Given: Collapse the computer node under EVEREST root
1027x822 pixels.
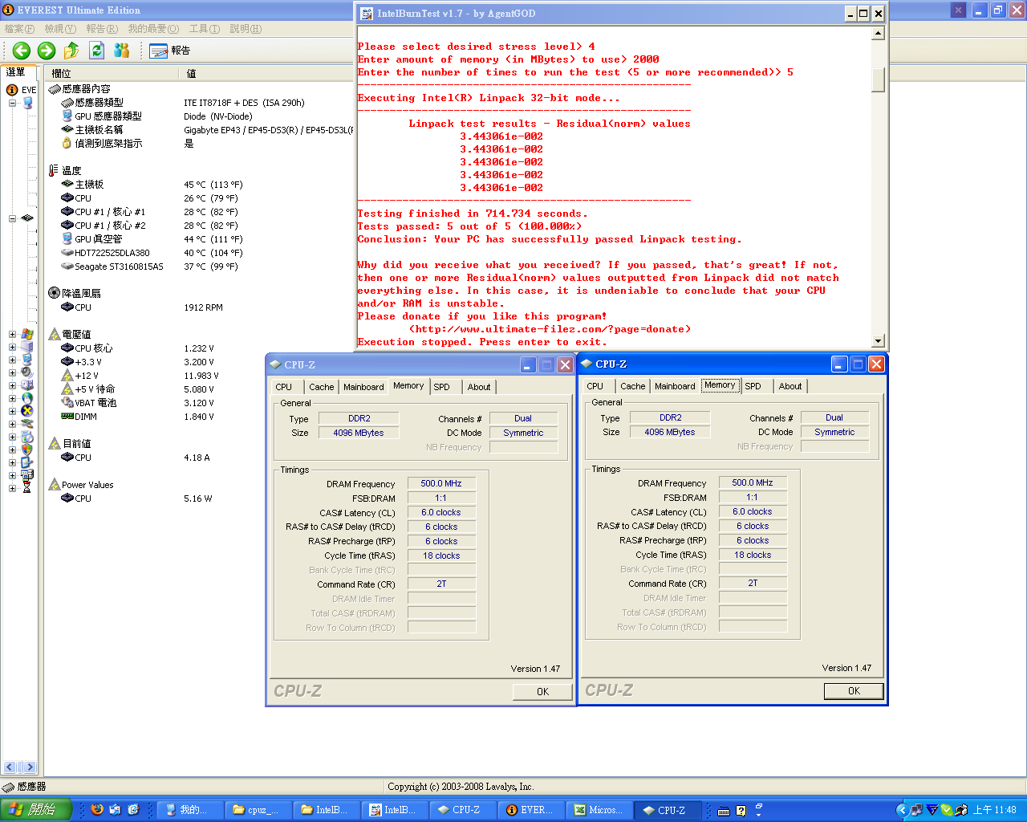Looking at the screenshot, I should [x=12, y=103].
